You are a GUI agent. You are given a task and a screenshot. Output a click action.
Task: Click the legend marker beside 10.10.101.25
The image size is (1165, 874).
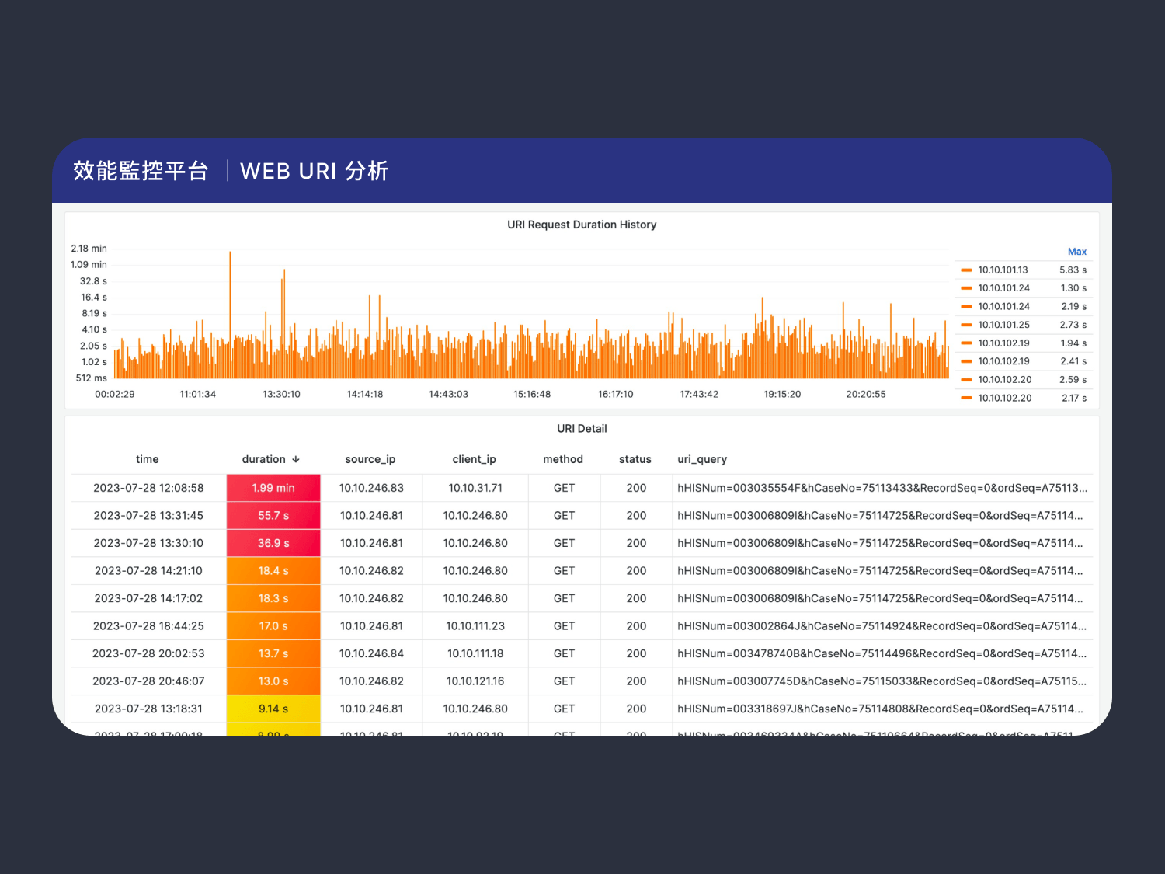tap(966, 325)
